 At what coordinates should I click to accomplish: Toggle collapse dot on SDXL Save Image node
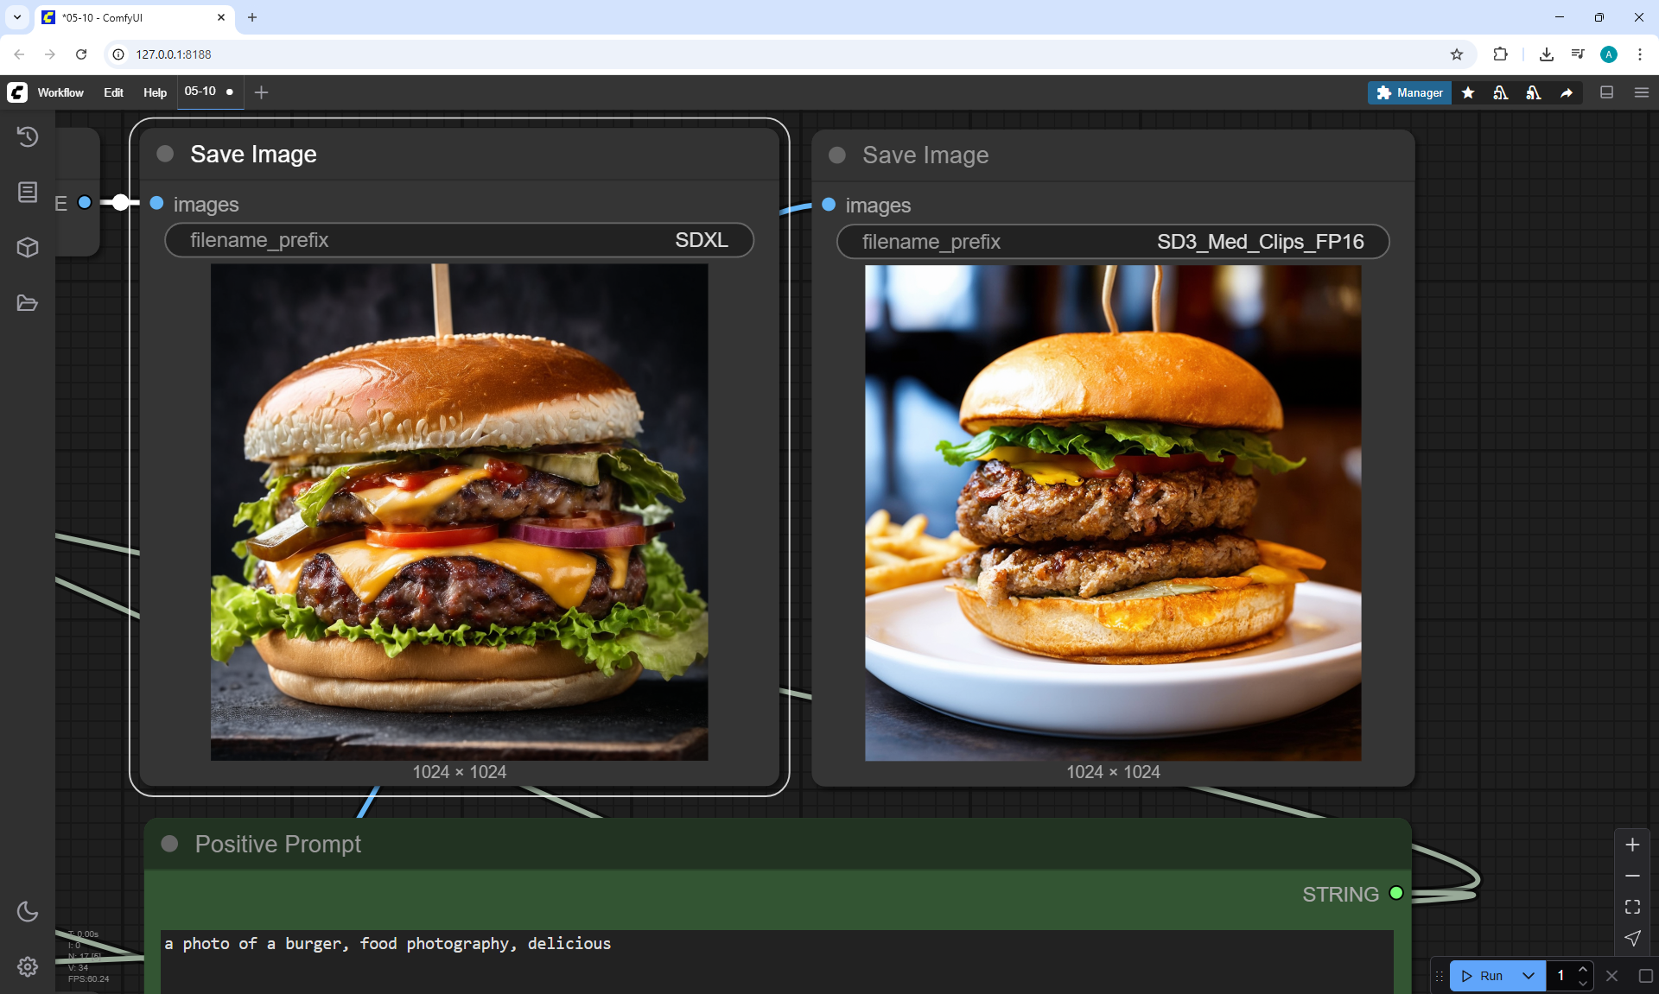click(x=165, y=154)
